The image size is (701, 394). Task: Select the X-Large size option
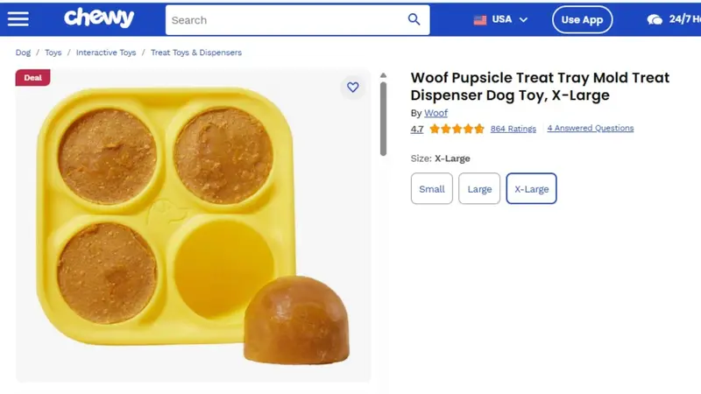pyautogui.click(x=531, y=188)
